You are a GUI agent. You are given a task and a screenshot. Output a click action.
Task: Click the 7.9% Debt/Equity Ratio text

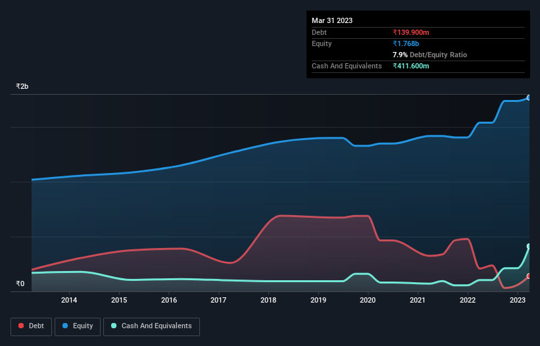430,55
